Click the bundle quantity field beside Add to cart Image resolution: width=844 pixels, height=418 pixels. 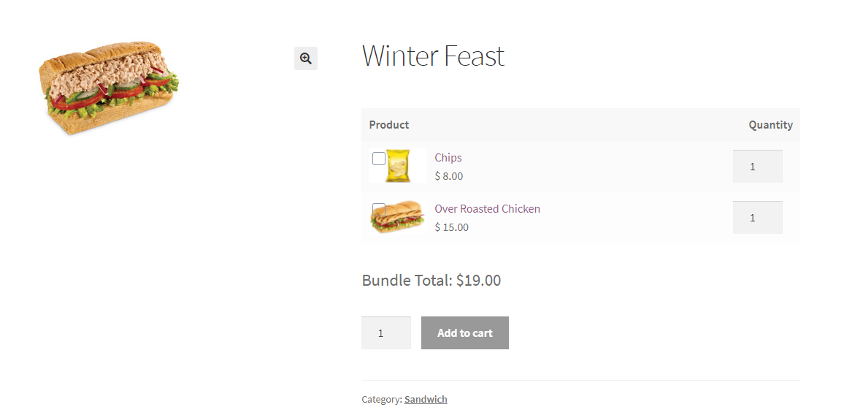click(x=385, y=333)
